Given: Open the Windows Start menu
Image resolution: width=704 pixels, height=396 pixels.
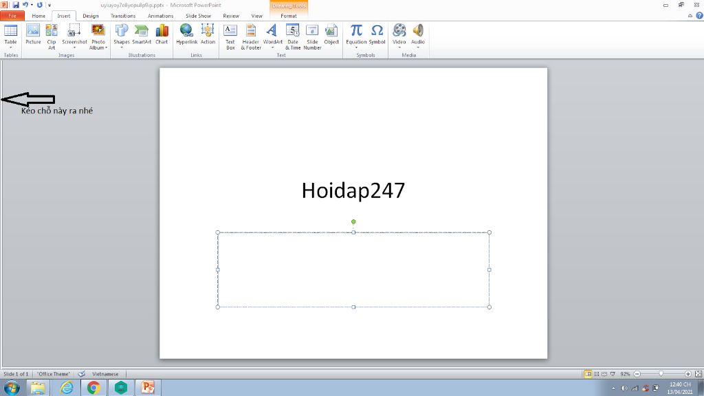Looking at the screenshot, I should click(12, 388).
